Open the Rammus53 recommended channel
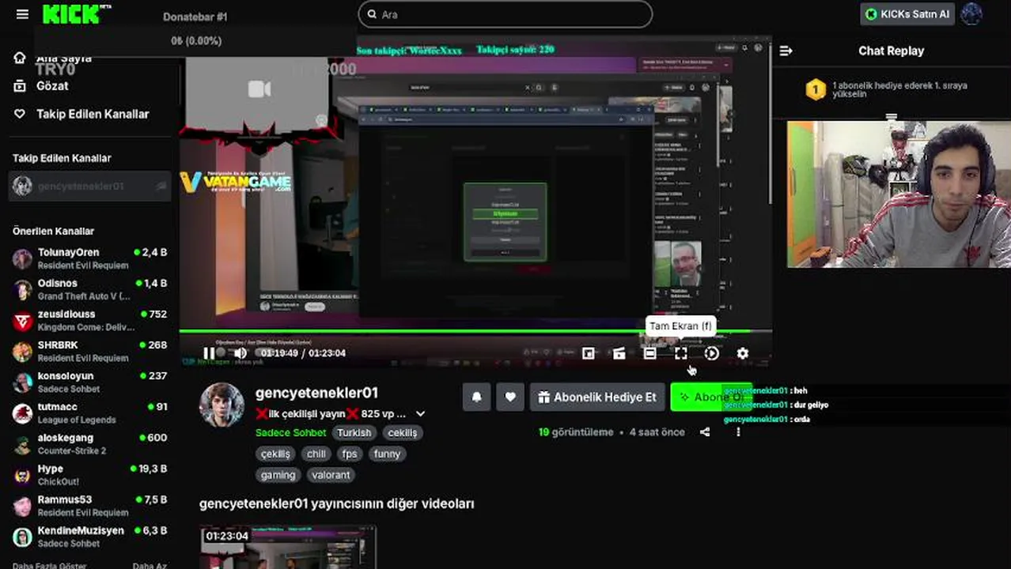 89,505
